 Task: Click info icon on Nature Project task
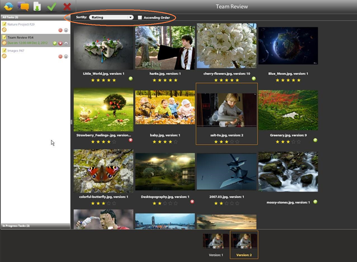[x=66, y=30]
